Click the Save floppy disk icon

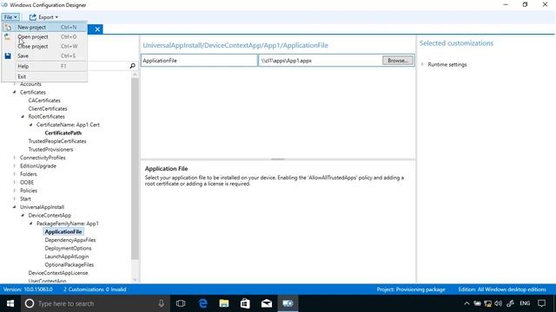tap(8, 55)
